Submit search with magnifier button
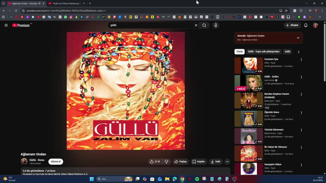 click(x=204, y=25)
